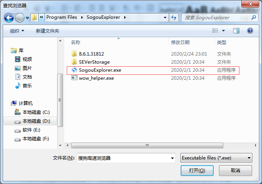262x184 pixels.
Task: Click the 打开(O) button
Action: [197, 171]
